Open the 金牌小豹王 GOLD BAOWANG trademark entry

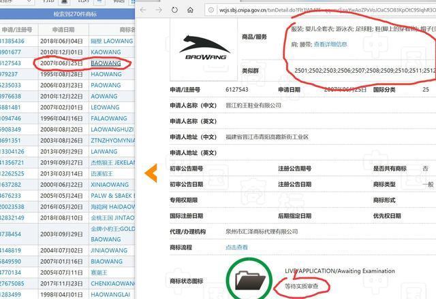112,234
